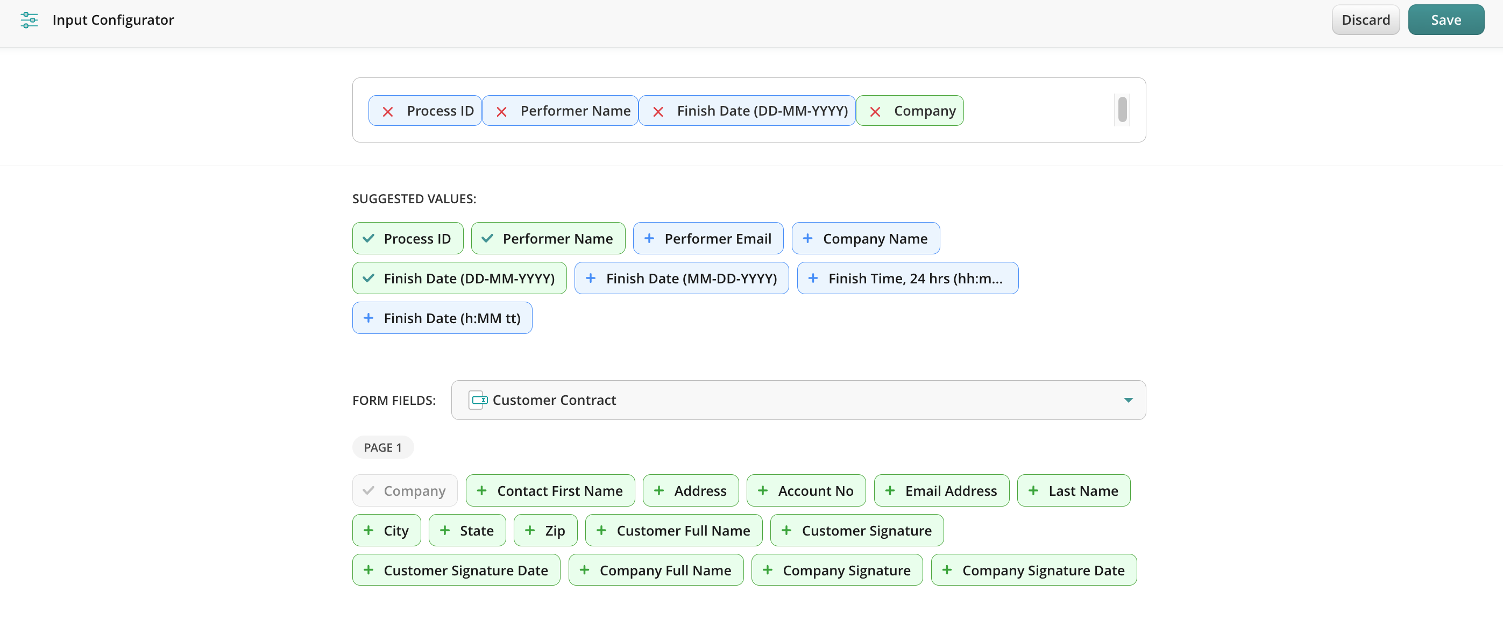Deselect the checked Performer Name suggested value
Screen dimensions: 1503x627
pos(547,239)
